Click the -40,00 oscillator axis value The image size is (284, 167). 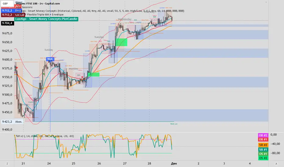275,144
